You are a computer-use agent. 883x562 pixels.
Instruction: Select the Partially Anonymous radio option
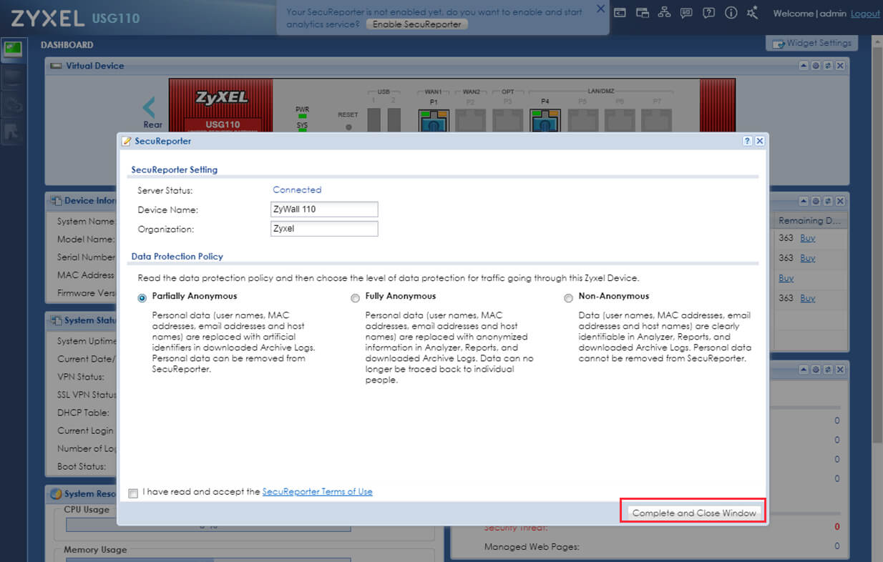142,297
